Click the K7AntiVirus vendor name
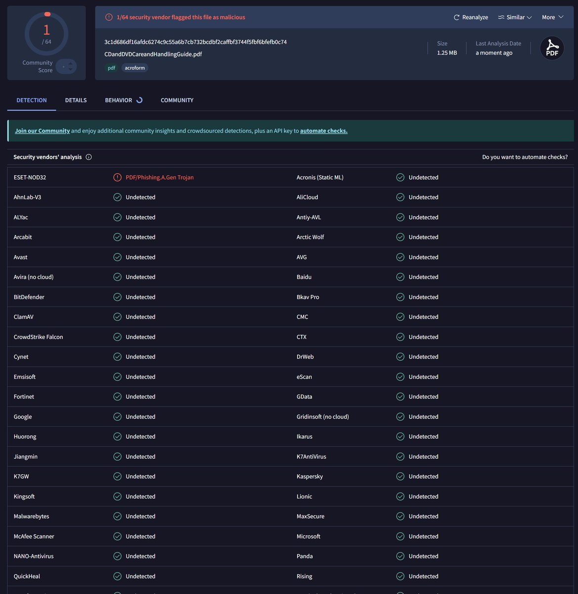 pos(311,456)
